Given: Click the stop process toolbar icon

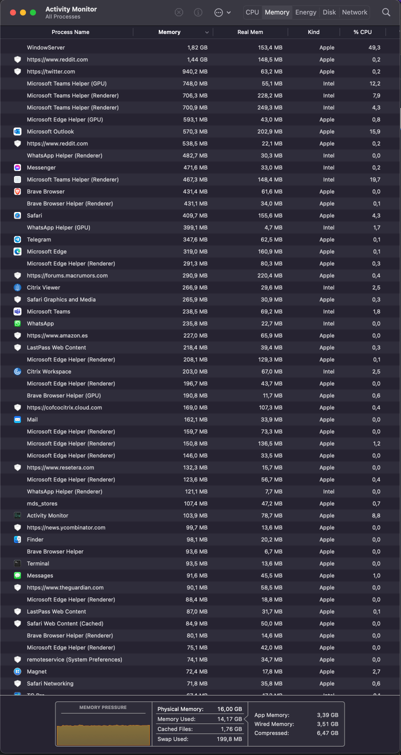Looking at the screenshot, I should [x=179, y=12].
